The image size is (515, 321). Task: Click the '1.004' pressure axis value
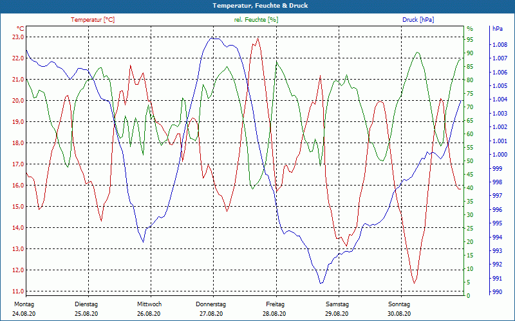[x=500, y=100]
